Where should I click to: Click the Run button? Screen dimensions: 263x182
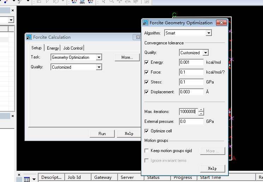[x=102, y=134]
